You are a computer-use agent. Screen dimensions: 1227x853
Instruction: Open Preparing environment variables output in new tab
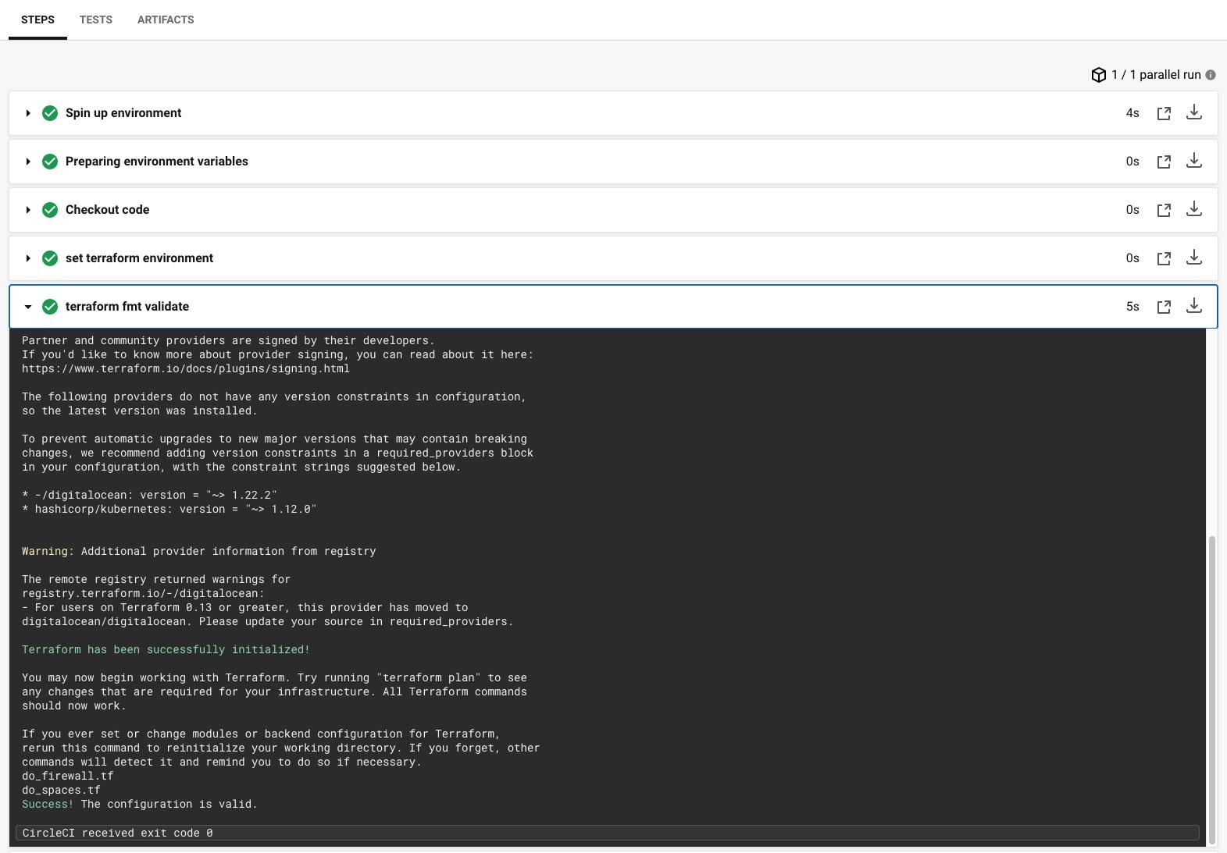1164,162
